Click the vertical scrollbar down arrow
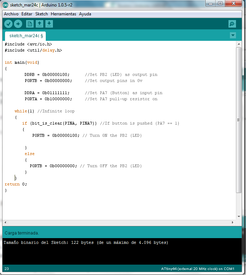This screenshot has height=275, width=246. click(239, 216)
